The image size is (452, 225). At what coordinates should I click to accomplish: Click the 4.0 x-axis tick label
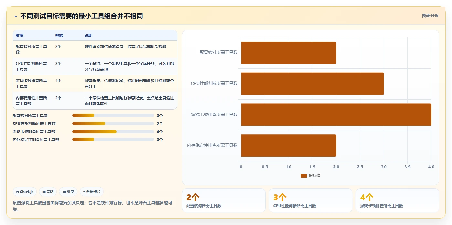[431, 167]
